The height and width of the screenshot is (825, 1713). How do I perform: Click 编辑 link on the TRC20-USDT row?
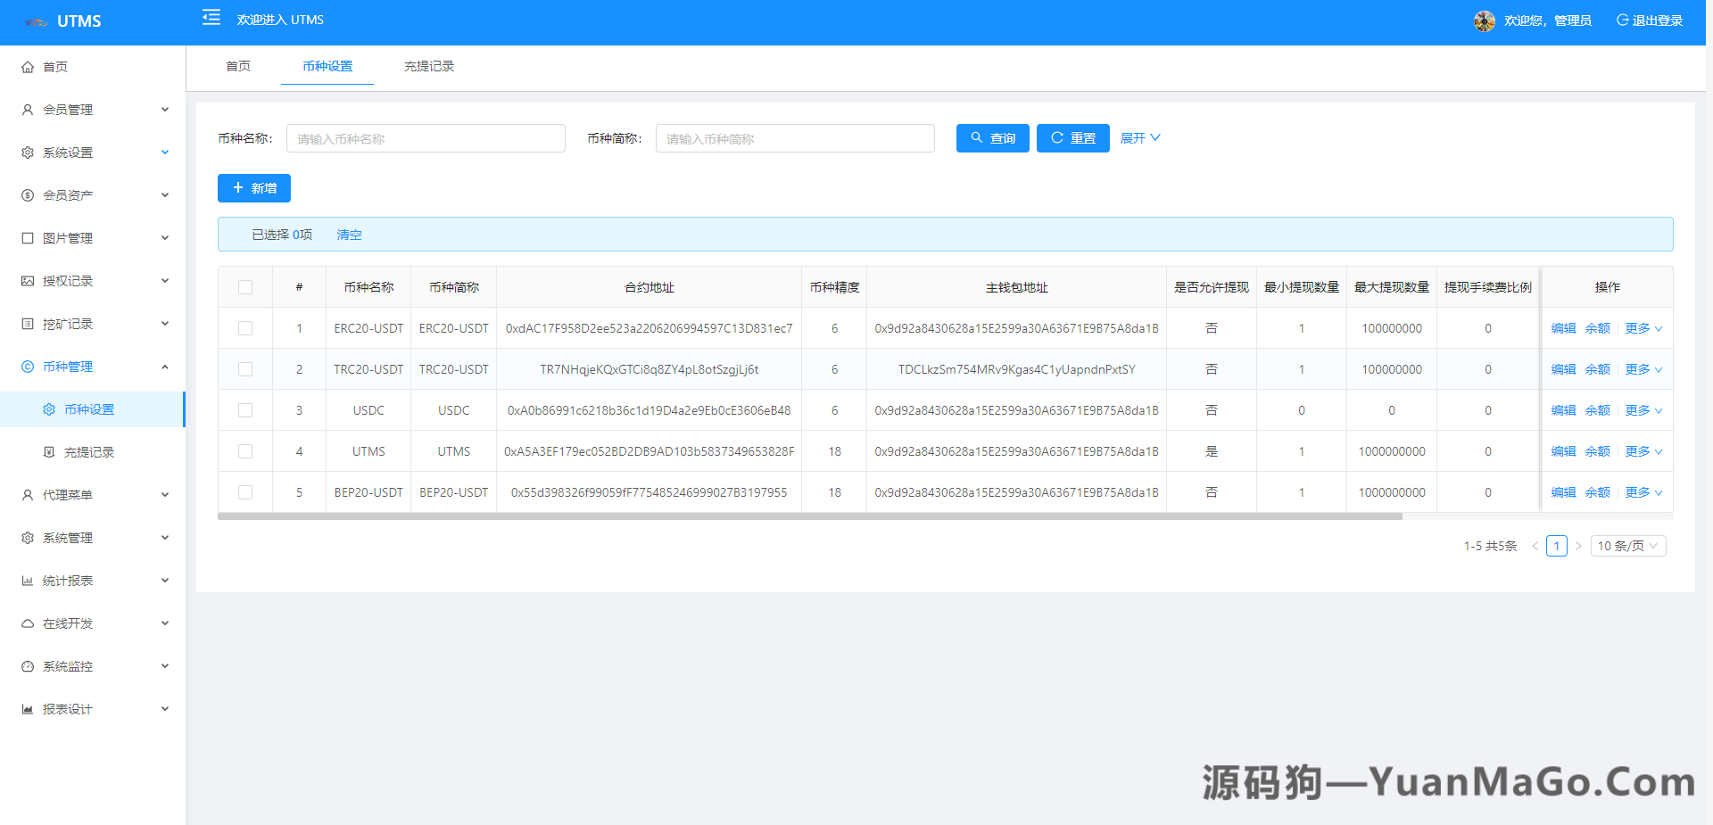(1563, 368)
